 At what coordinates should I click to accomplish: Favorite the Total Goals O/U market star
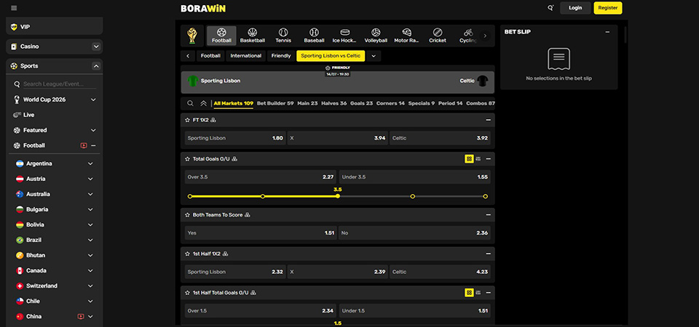(x=188, y=159)
